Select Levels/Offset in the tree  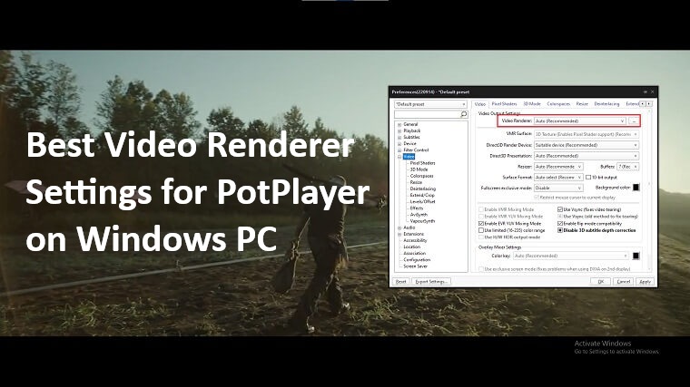(422, 201)
